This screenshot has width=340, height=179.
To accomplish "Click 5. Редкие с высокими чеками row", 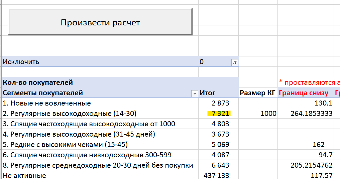I will point(65,145).
